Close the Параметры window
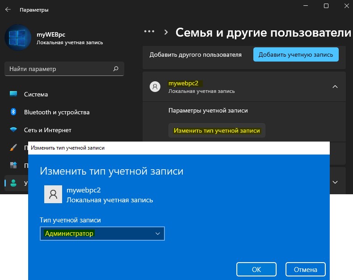 [347, 6]
